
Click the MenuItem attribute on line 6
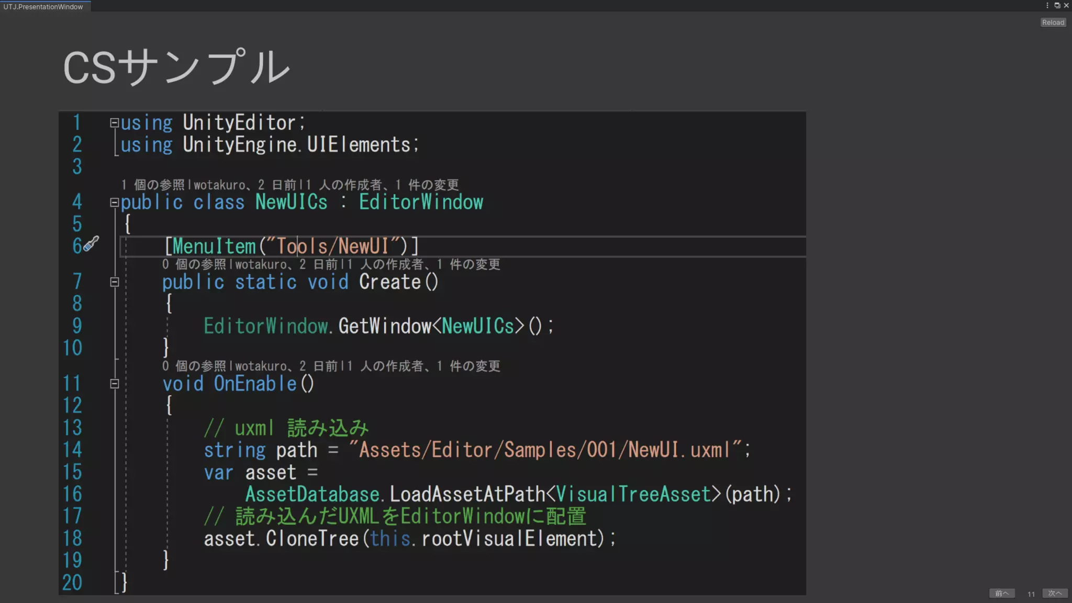[214, 246]
